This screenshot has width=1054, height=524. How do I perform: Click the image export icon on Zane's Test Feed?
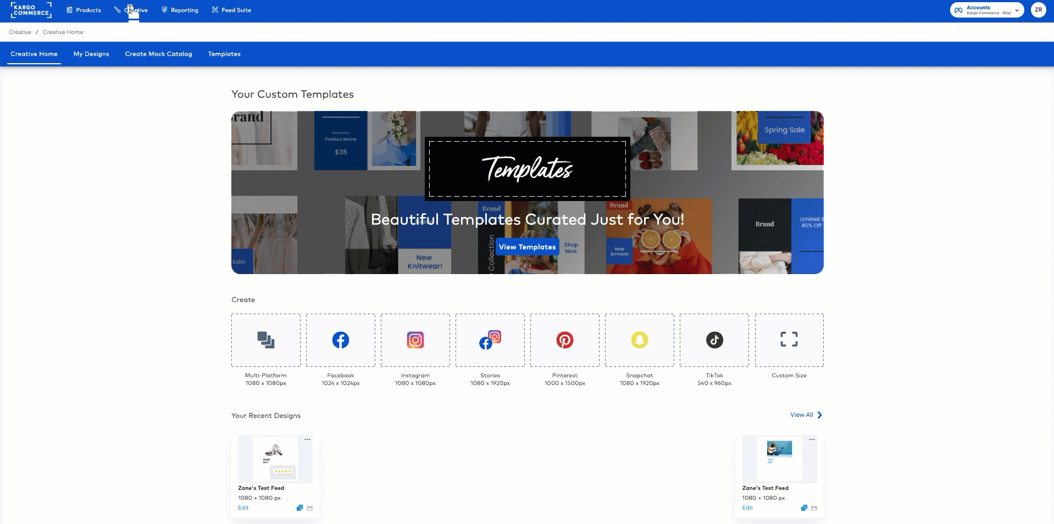point(309,509)
